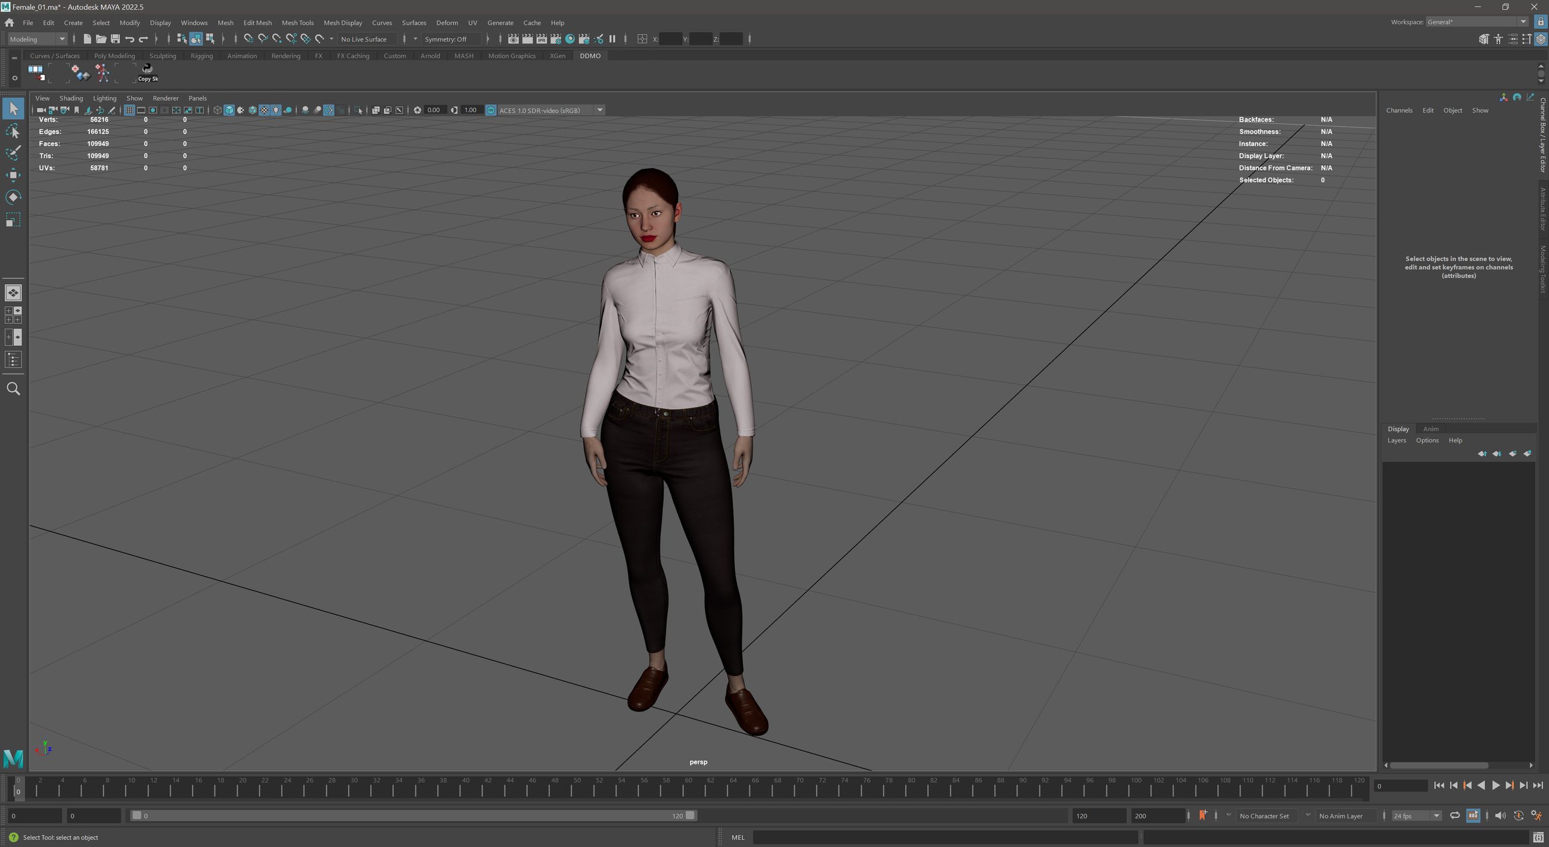Open the ACES 1.0 SDR-video color space dropdown
Screen dimensions: 1549x847
(599, 110)
